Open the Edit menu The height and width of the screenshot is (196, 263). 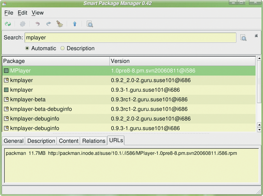[x=22, y=13]
